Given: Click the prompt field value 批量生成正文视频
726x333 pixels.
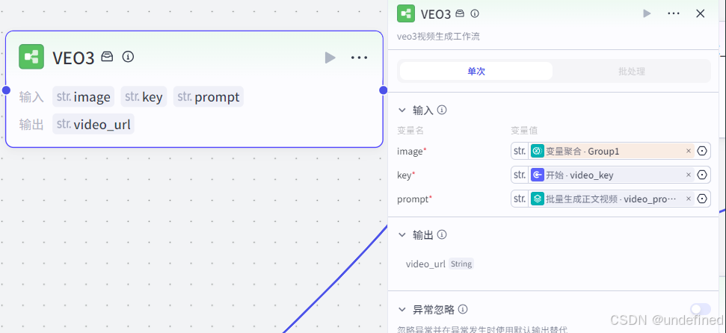Looking at the screenshot, I should 611,199.
